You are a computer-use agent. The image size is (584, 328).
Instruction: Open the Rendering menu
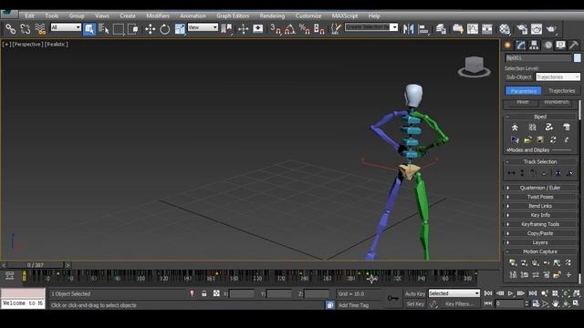tap(272, 15)
